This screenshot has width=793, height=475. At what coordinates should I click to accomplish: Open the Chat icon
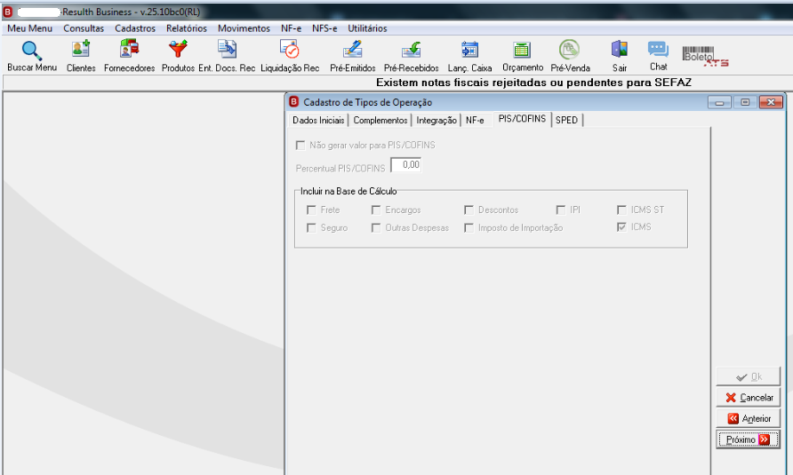coord(658,50)
